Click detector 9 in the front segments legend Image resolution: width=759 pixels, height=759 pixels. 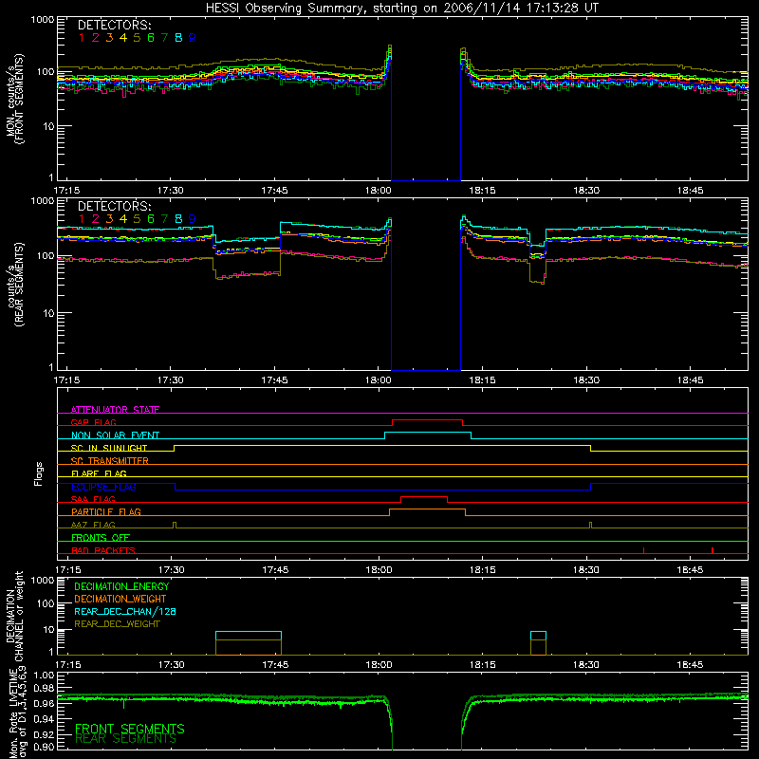point(193,38)
